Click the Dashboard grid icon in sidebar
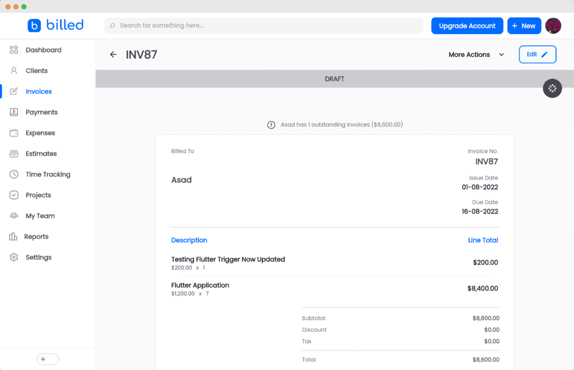 pyautogui.click(x=14, y=50)
